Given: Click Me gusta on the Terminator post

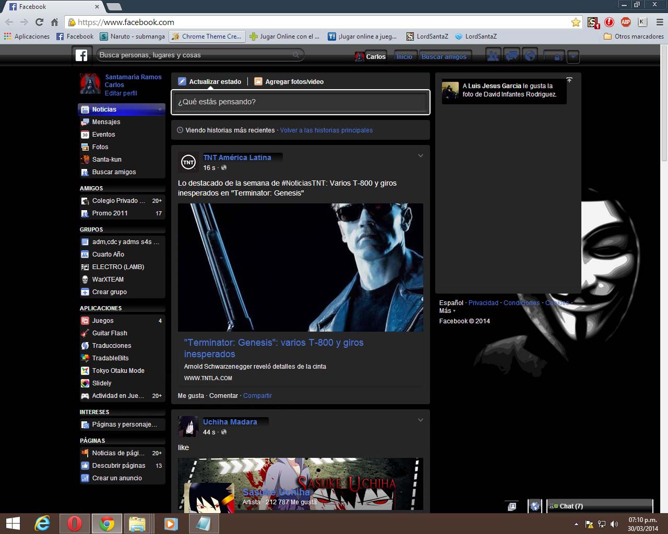Looking at the screenshot, I should tap(190, 395).
